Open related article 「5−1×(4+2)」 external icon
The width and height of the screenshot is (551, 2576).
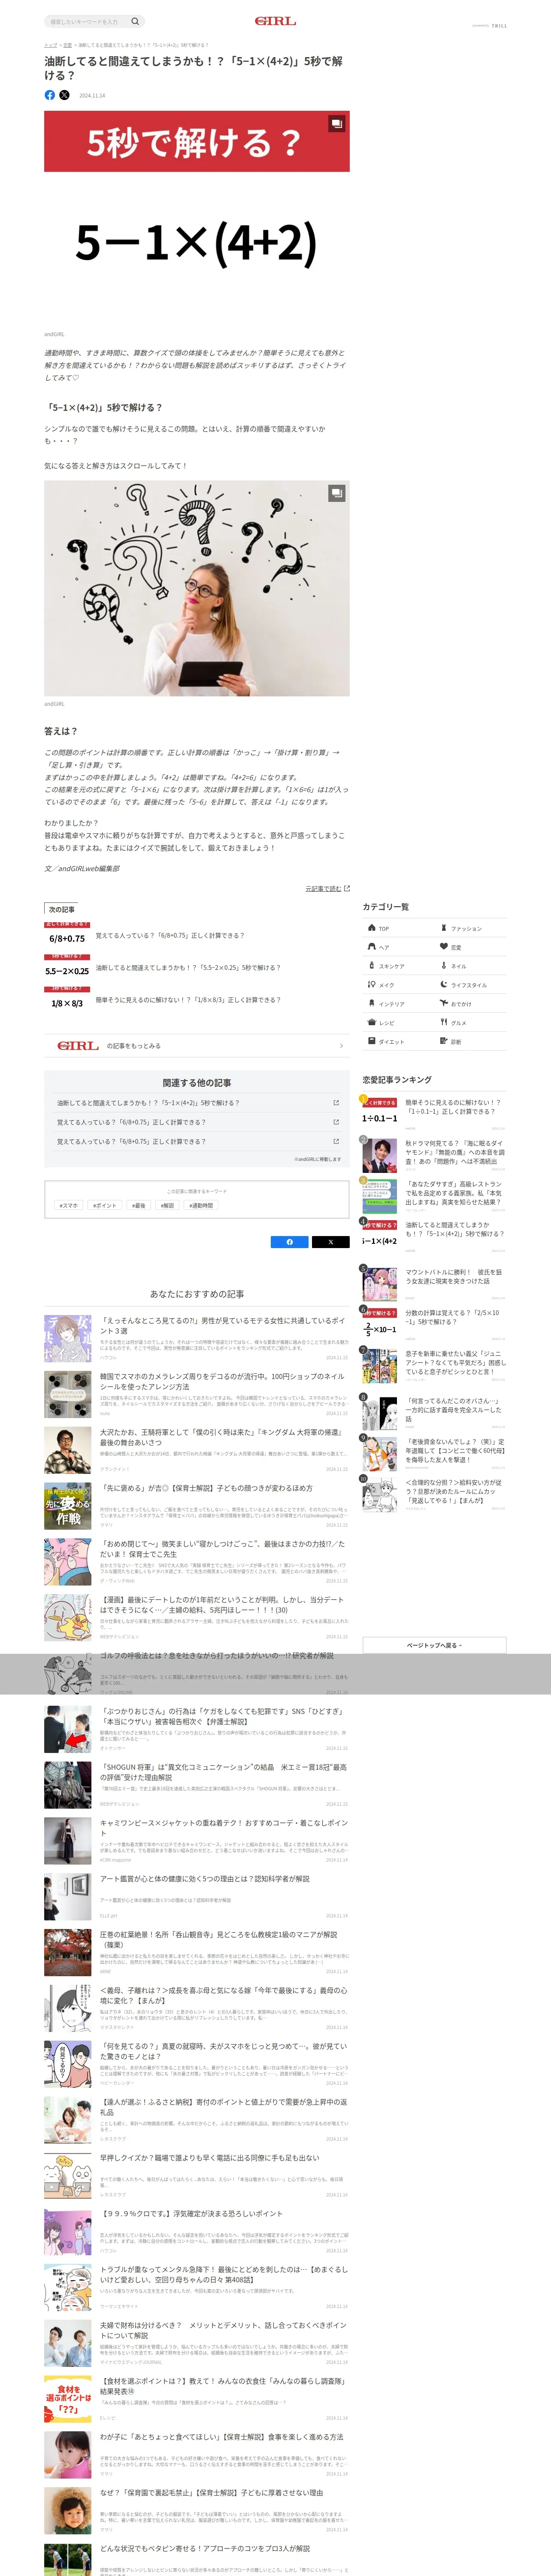pos(336,1103)
